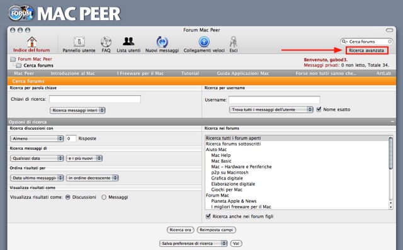Open the Collegamenti veloci icon
403x250 pixels.
[x=204, y=42]
